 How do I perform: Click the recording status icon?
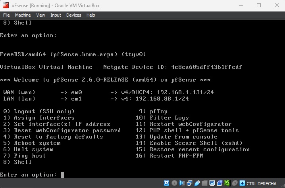click(x=220, y=183)
